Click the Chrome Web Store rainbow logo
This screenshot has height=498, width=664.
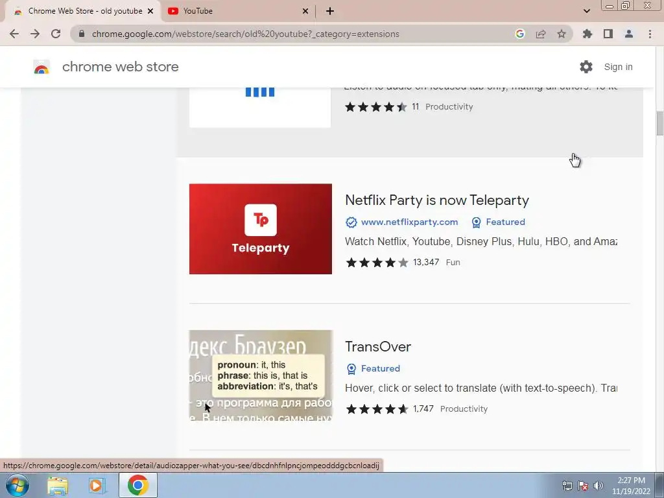tap(41, 67)
